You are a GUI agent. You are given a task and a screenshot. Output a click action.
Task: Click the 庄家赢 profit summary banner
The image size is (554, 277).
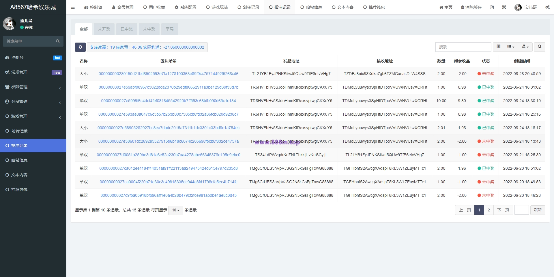tap(147, 47)
